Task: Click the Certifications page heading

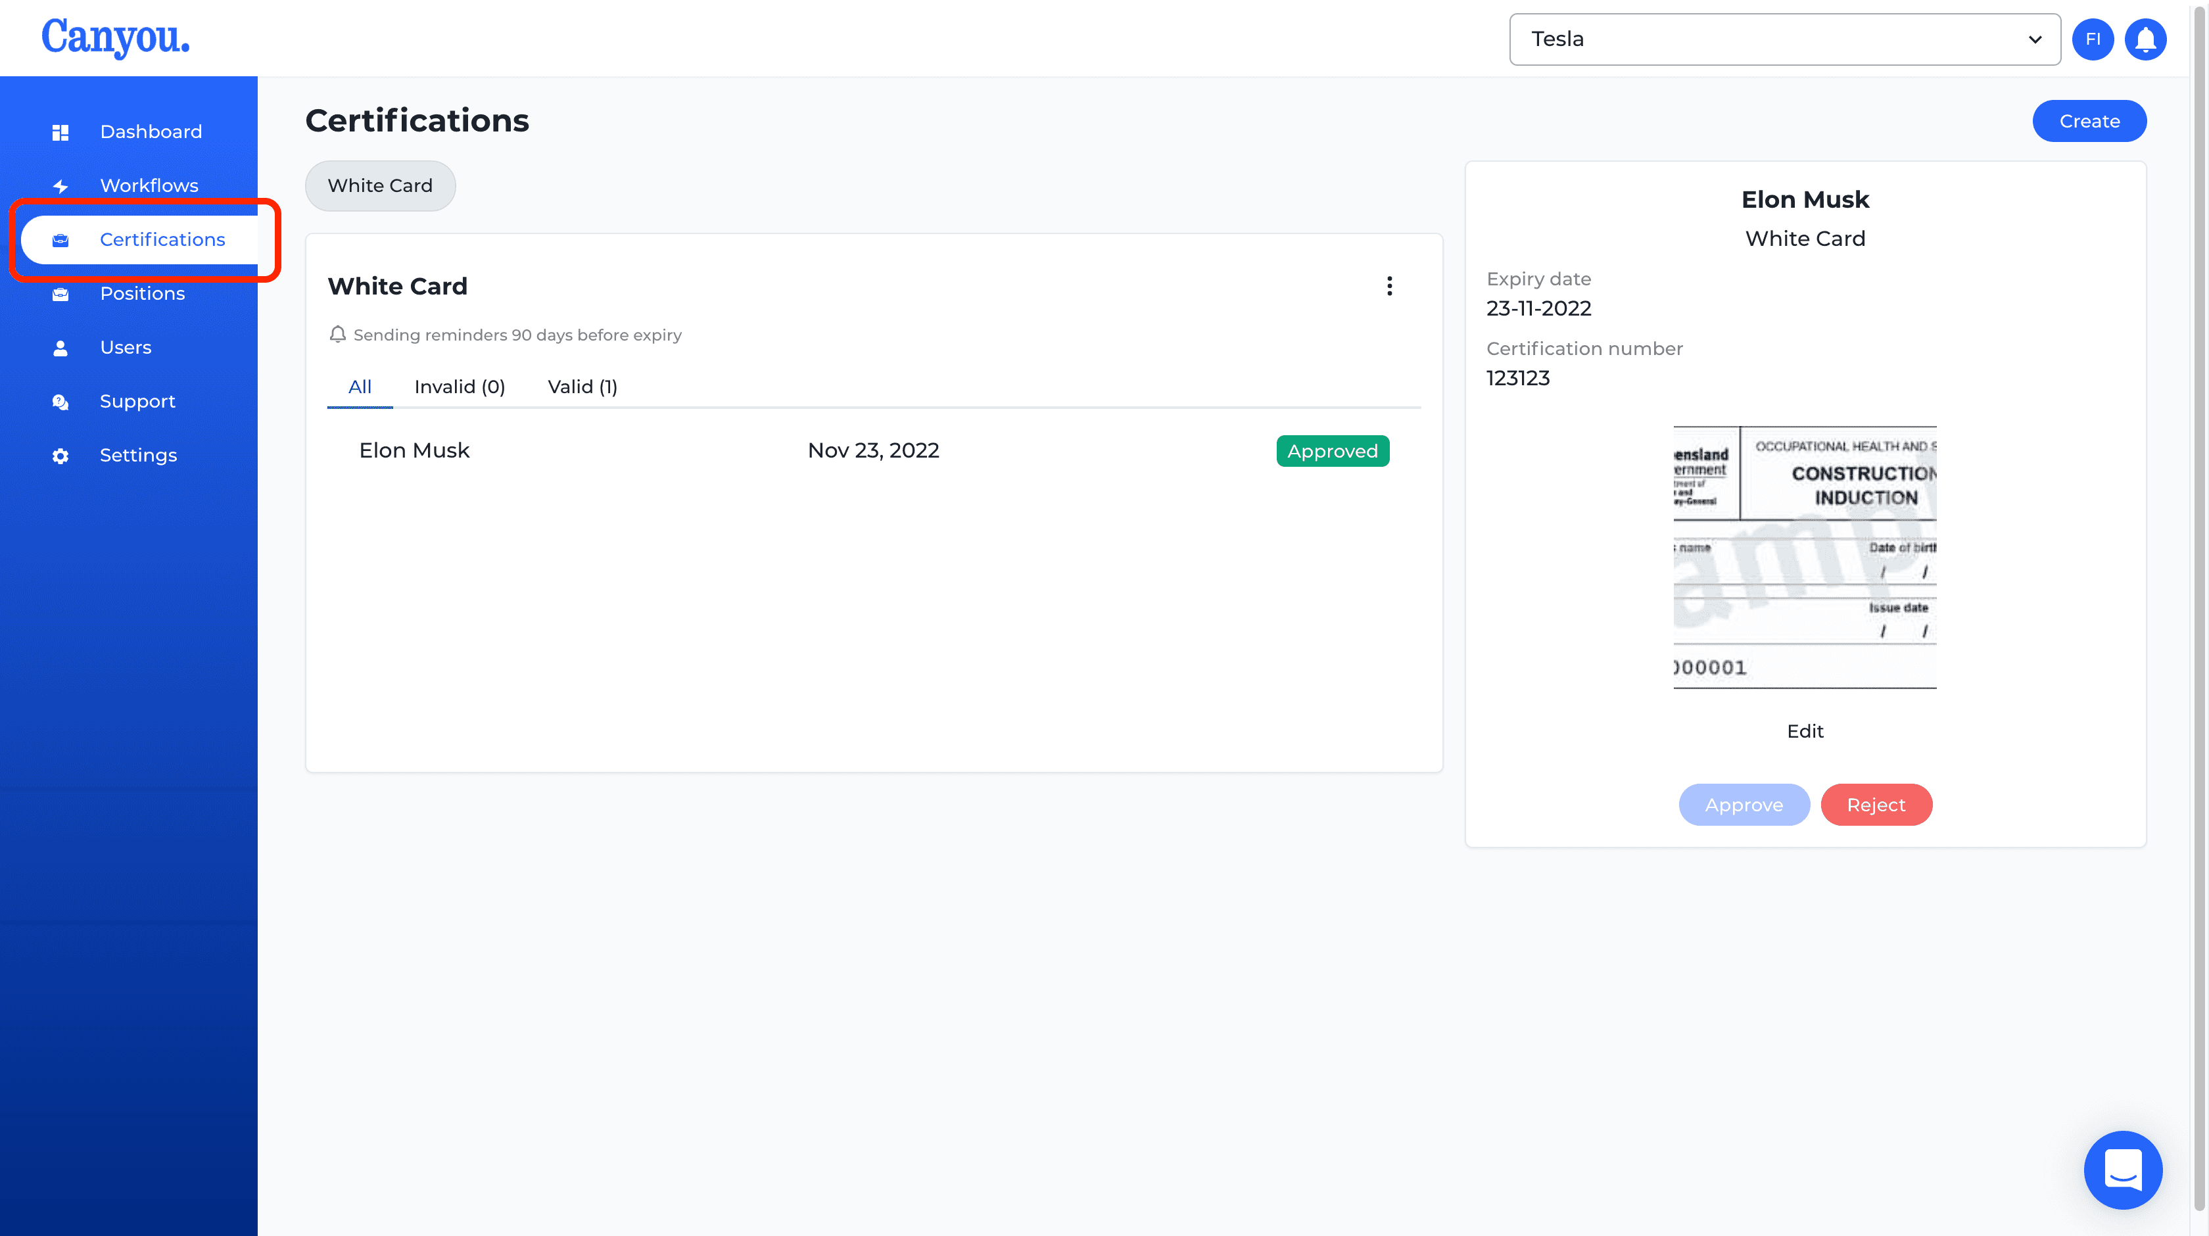Action: [417, 121]
